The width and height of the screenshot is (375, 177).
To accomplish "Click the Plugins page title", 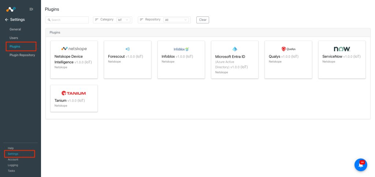I will 52,9.
